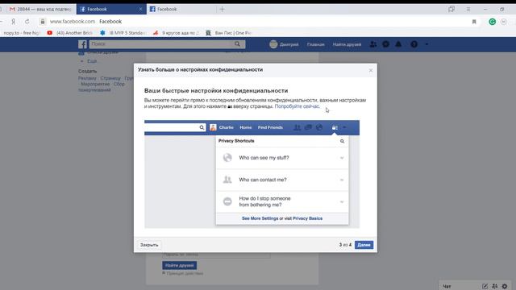Click the new message compose icon in chat bar

pos(485,287)
